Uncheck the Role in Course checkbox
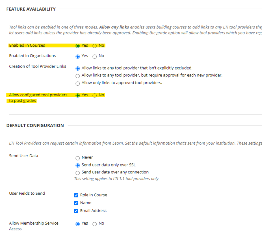Viewport: 262px width, 239px height. 76,195
